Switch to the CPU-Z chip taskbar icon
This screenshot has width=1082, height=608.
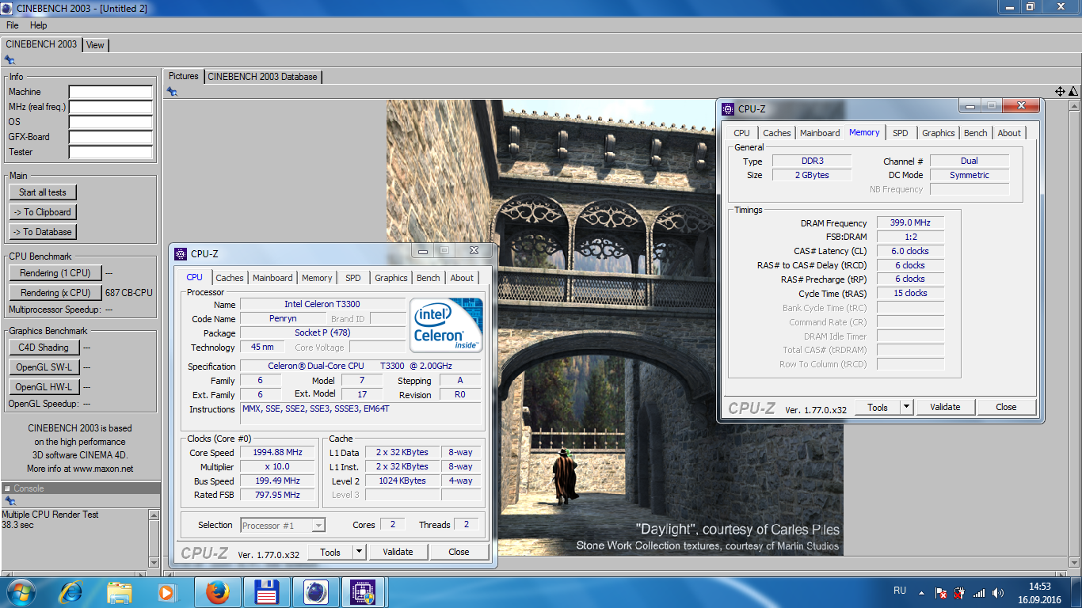click(x=364, y=592)
